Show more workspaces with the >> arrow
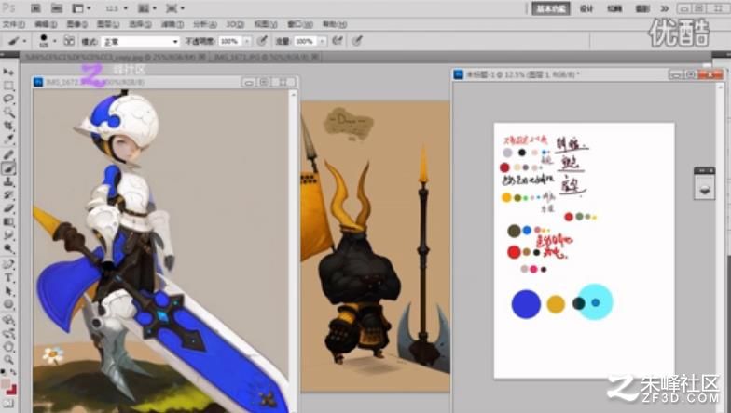 pyautogui.click(x=664, y=8)
